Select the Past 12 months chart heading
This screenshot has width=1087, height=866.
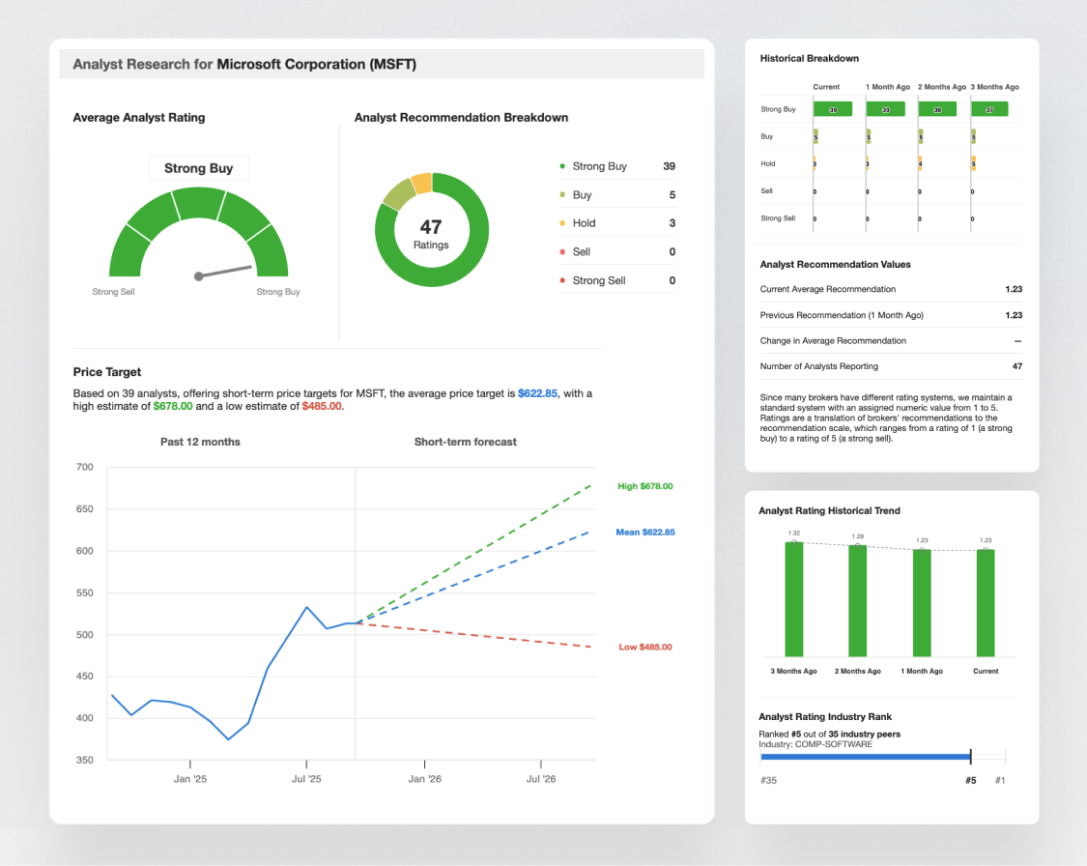(x=200, y=442)
